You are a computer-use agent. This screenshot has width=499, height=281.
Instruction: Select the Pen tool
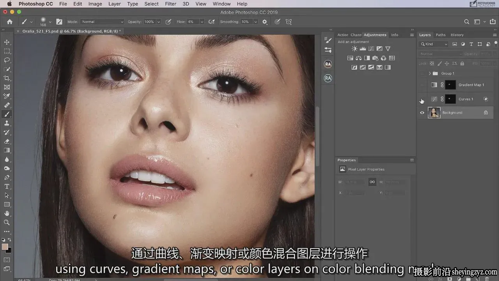click(7, 177)
